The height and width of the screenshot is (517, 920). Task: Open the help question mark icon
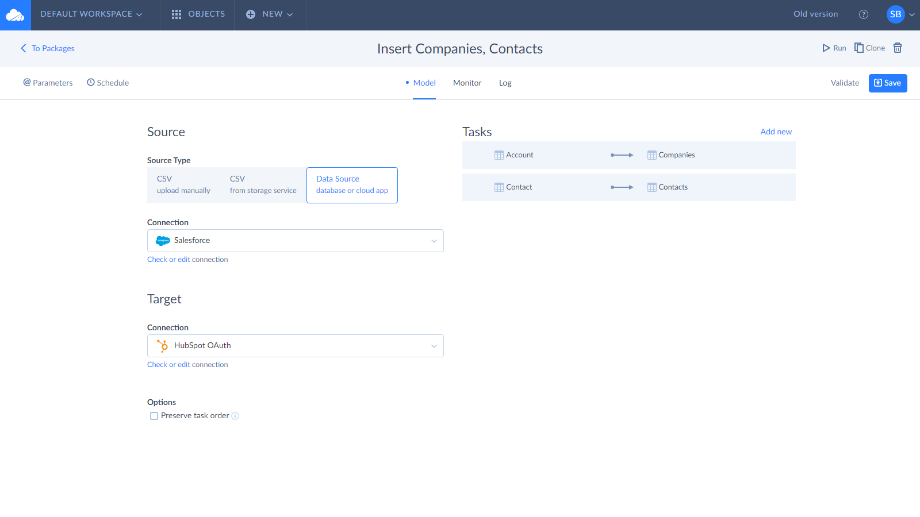864,14
